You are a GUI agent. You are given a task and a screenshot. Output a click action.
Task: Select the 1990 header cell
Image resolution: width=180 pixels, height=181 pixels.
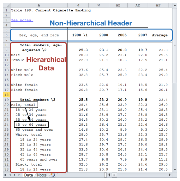(x=80, y=35)
